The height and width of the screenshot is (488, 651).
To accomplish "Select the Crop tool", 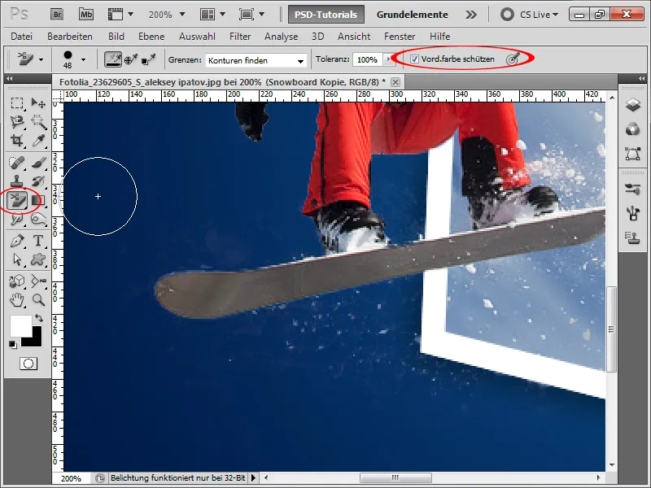I will [x=17, y=141].
